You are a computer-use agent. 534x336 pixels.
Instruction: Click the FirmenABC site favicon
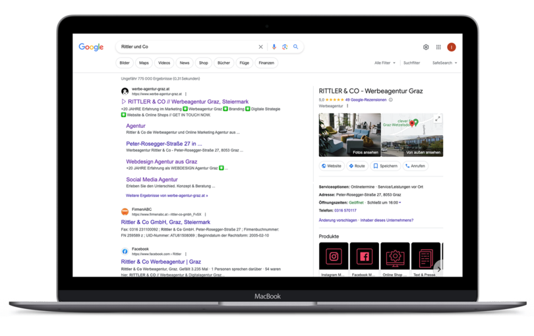[x=125, y=211]
